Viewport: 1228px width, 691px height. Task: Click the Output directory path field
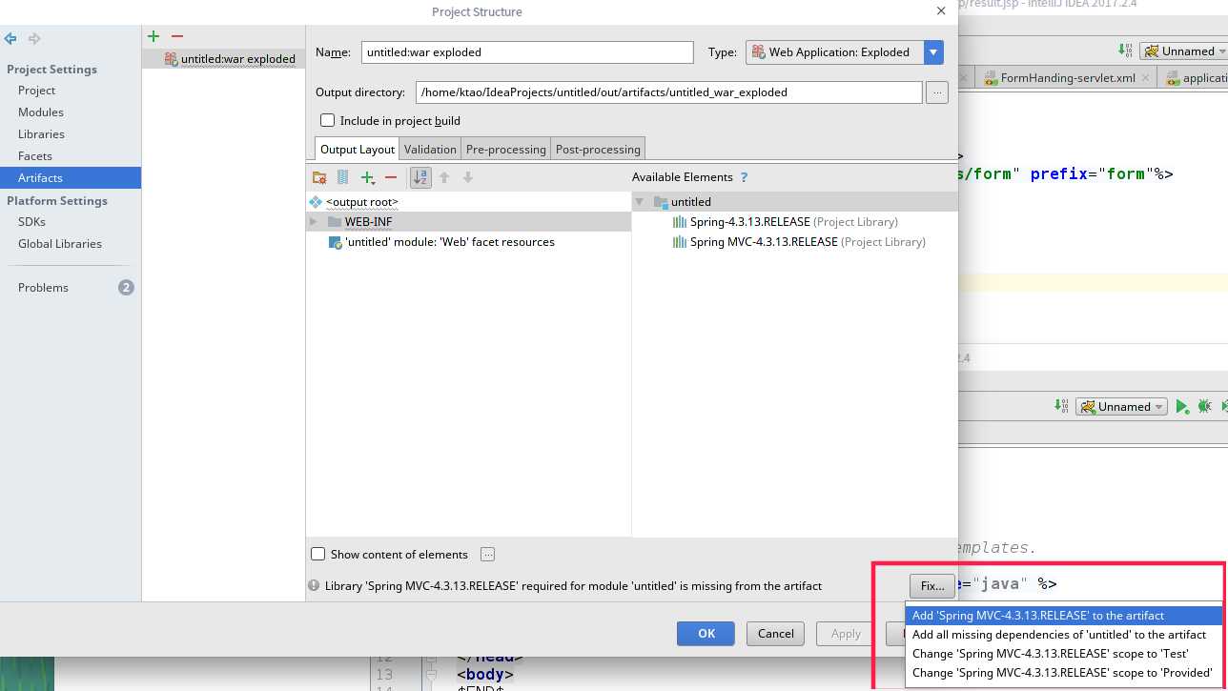tap(669, 92)
